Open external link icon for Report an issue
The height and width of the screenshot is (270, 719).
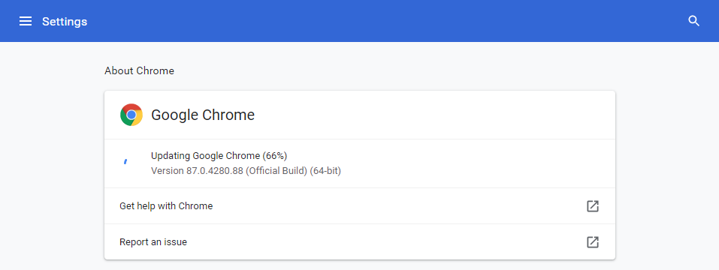tap(593, 241)
